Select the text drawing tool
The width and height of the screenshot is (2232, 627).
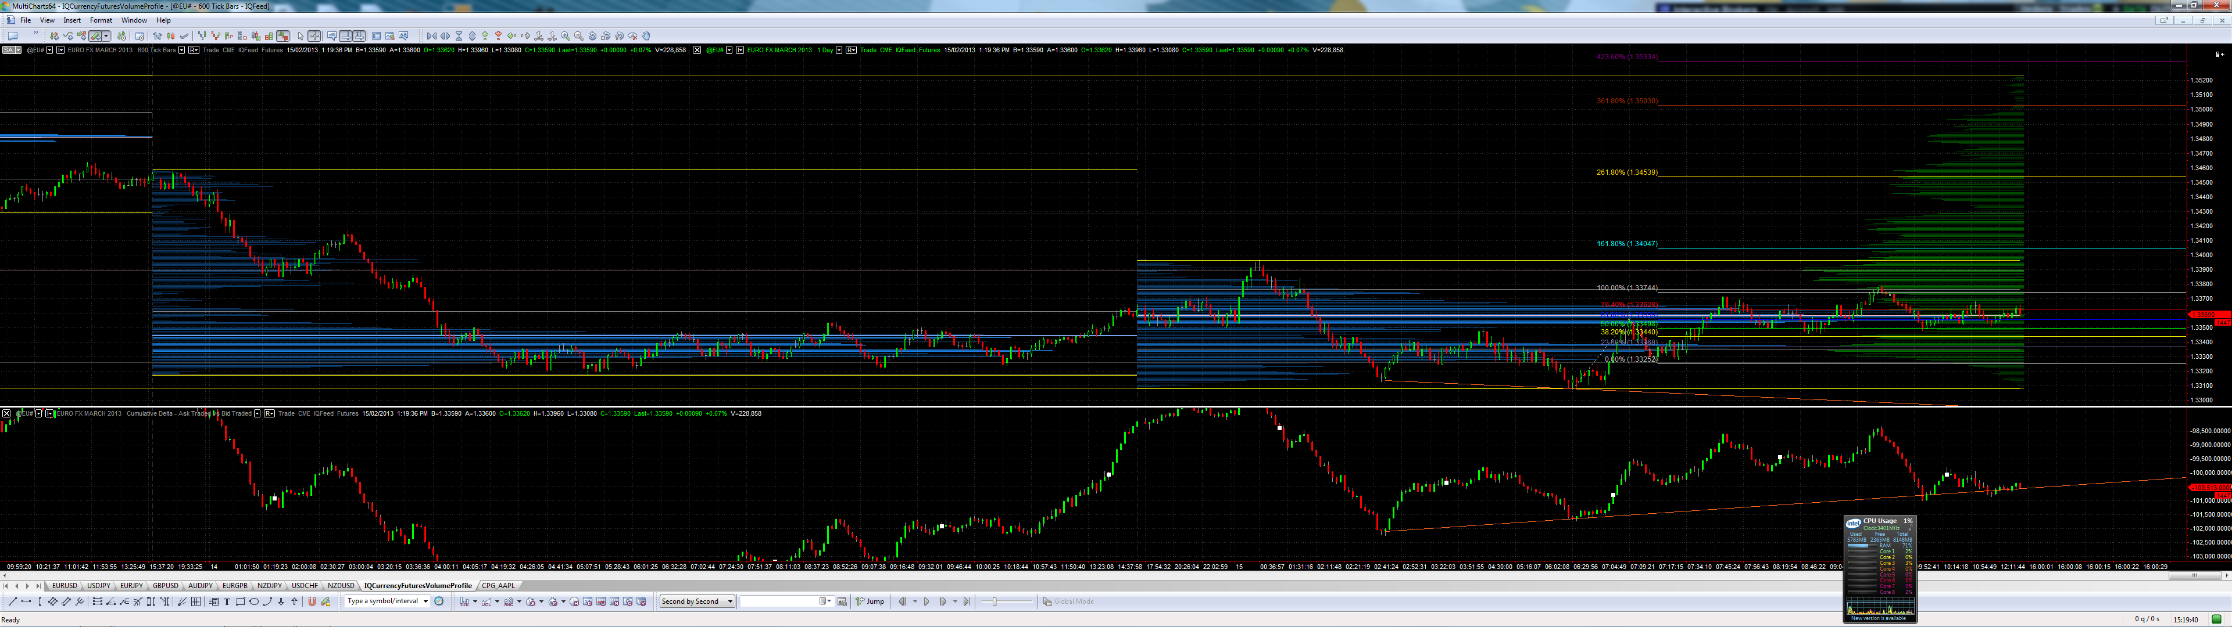coord(227,601)
